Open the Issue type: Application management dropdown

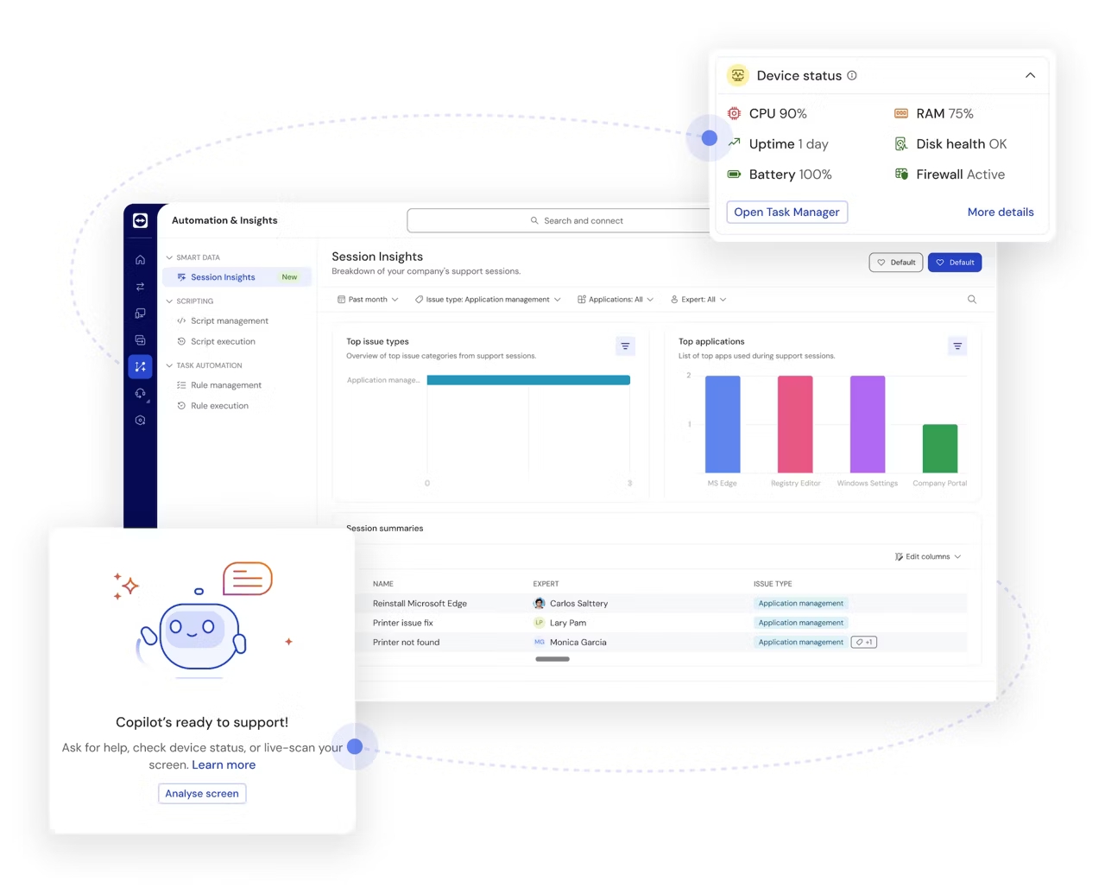pos(488,300)
